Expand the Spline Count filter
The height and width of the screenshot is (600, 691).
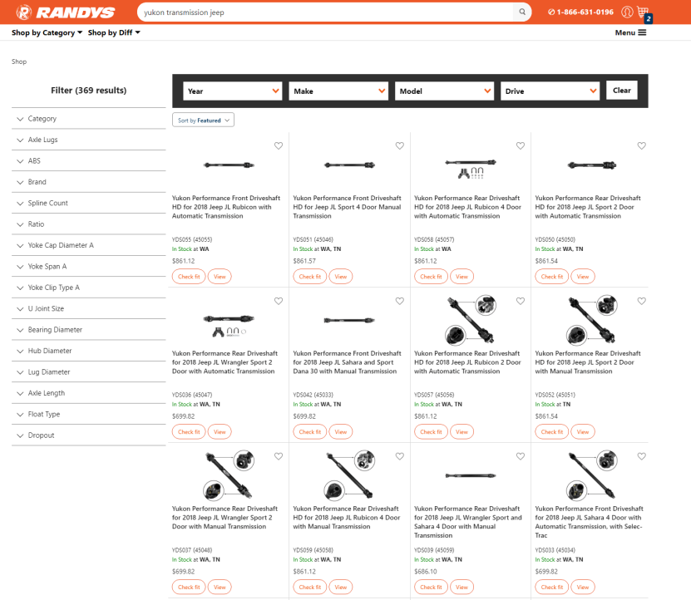click(x=89, y=203)
